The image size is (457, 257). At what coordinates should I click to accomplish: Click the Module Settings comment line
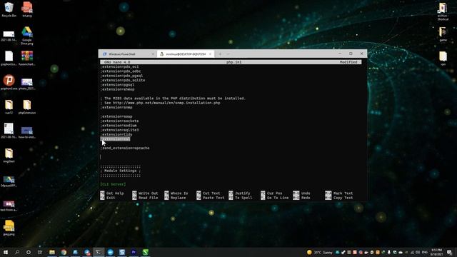[121, 171]
